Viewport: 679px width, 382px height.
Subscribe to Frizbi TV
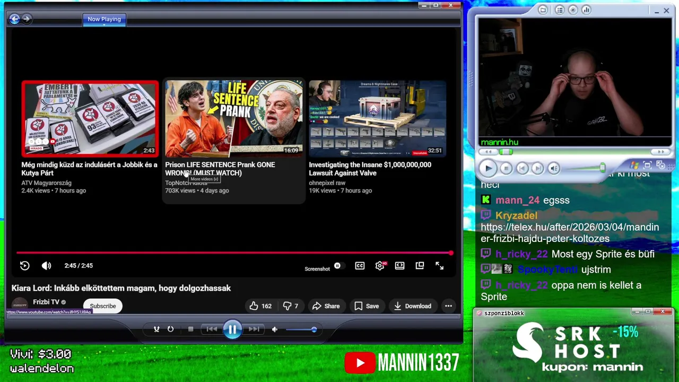102,306
